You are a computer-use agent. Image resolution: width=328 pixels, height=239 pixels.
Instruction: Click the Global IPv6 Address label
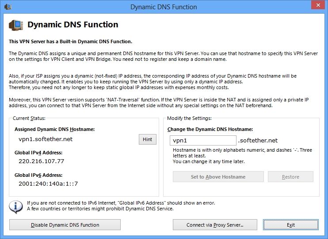pos(38,175)
